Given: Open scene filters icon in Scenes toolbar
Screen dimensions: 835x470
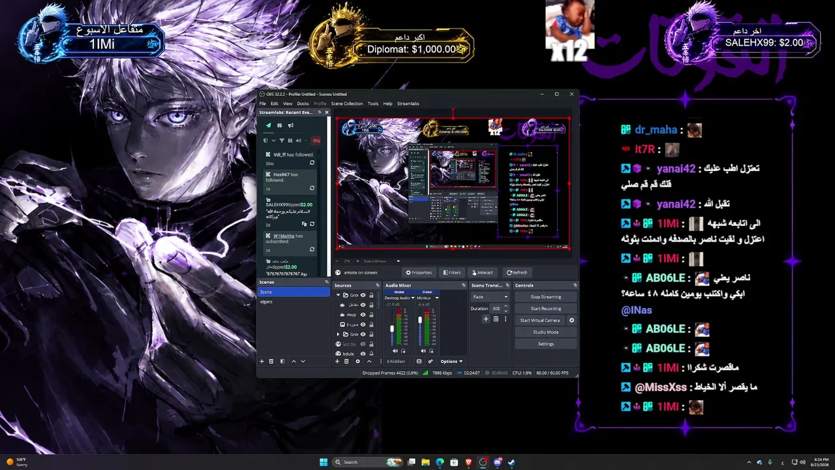Looking at the screenshot, I should (282, 361).
